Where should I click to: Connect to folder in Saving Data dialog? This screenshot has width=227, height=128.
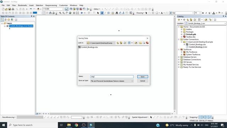click(136, 43)
